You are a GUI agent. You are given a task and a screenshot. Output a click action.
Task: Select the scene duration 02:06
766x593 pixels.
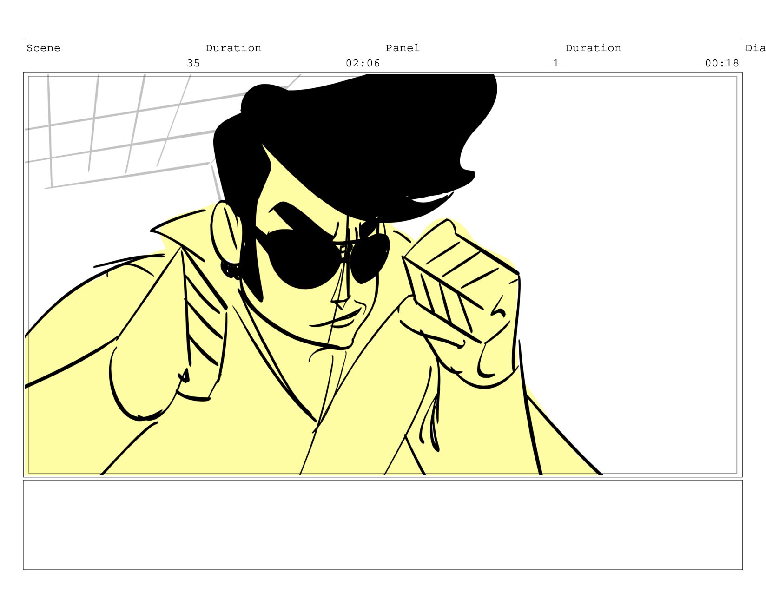pos(363,63)
